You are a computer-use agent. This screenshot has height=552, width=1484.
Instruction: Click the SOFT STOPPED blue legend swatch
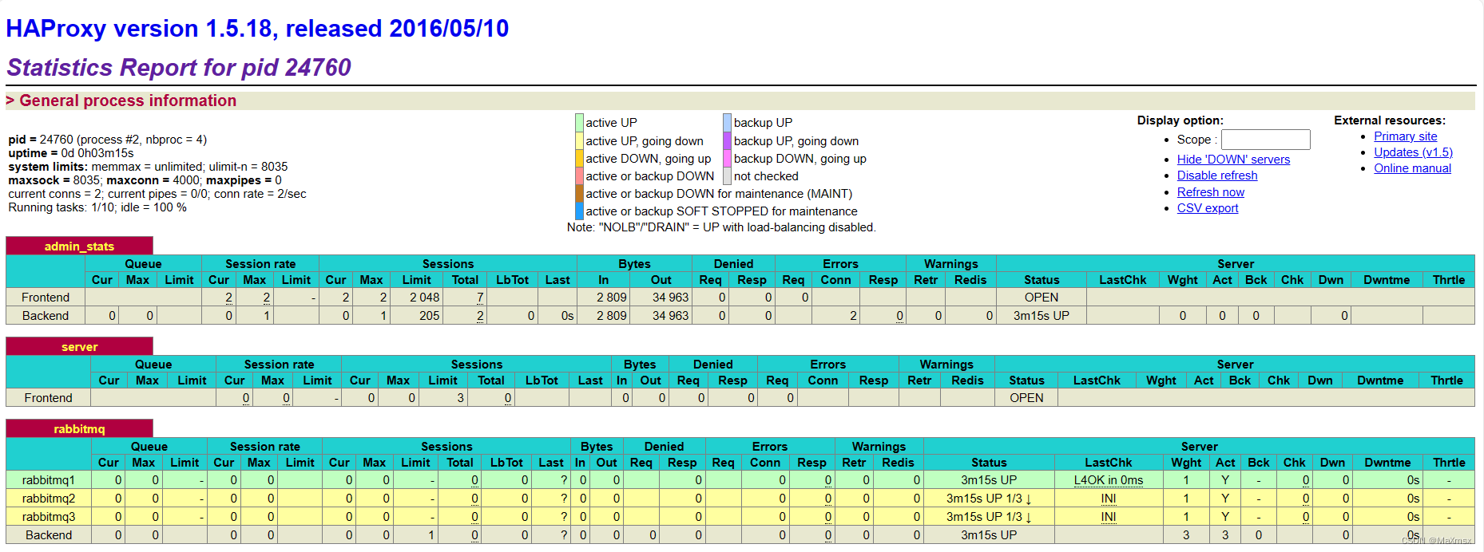point(579,211)
